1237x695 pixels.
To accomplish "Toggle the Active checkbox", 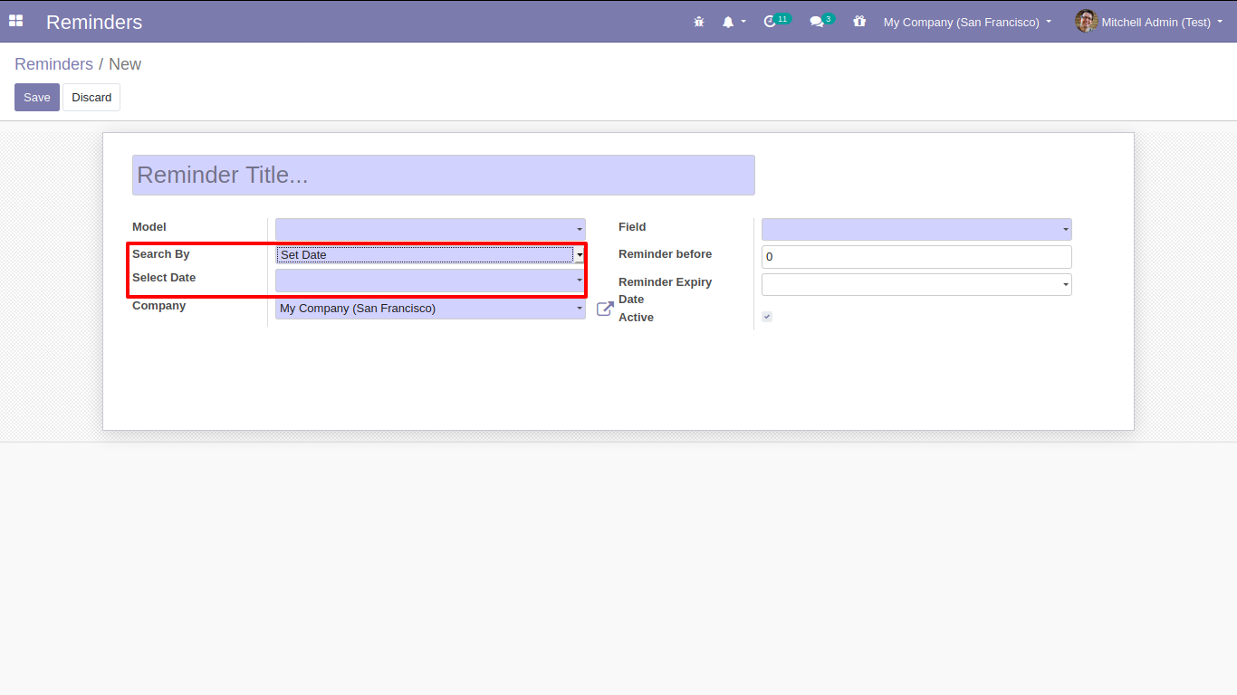I will pyautogui.click(x=767, y=317).
